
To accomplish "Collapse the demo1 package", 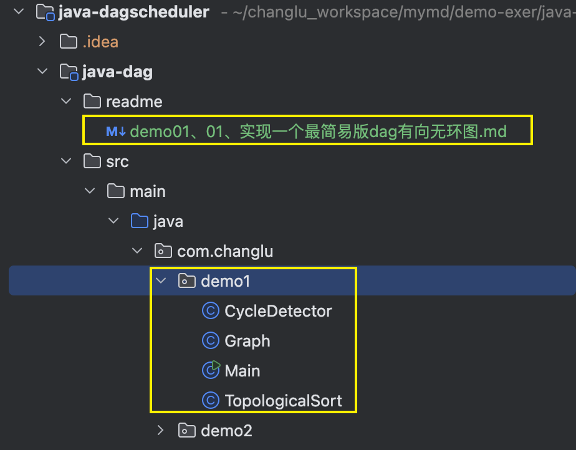I will (161, 280).
